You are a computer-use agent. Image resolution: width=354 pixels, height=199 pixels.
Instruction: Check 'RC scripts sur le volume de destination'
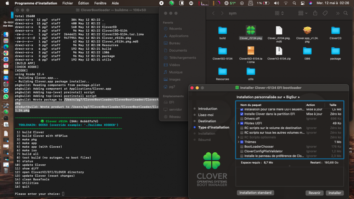pyautogui.click(x=241, y=128)
